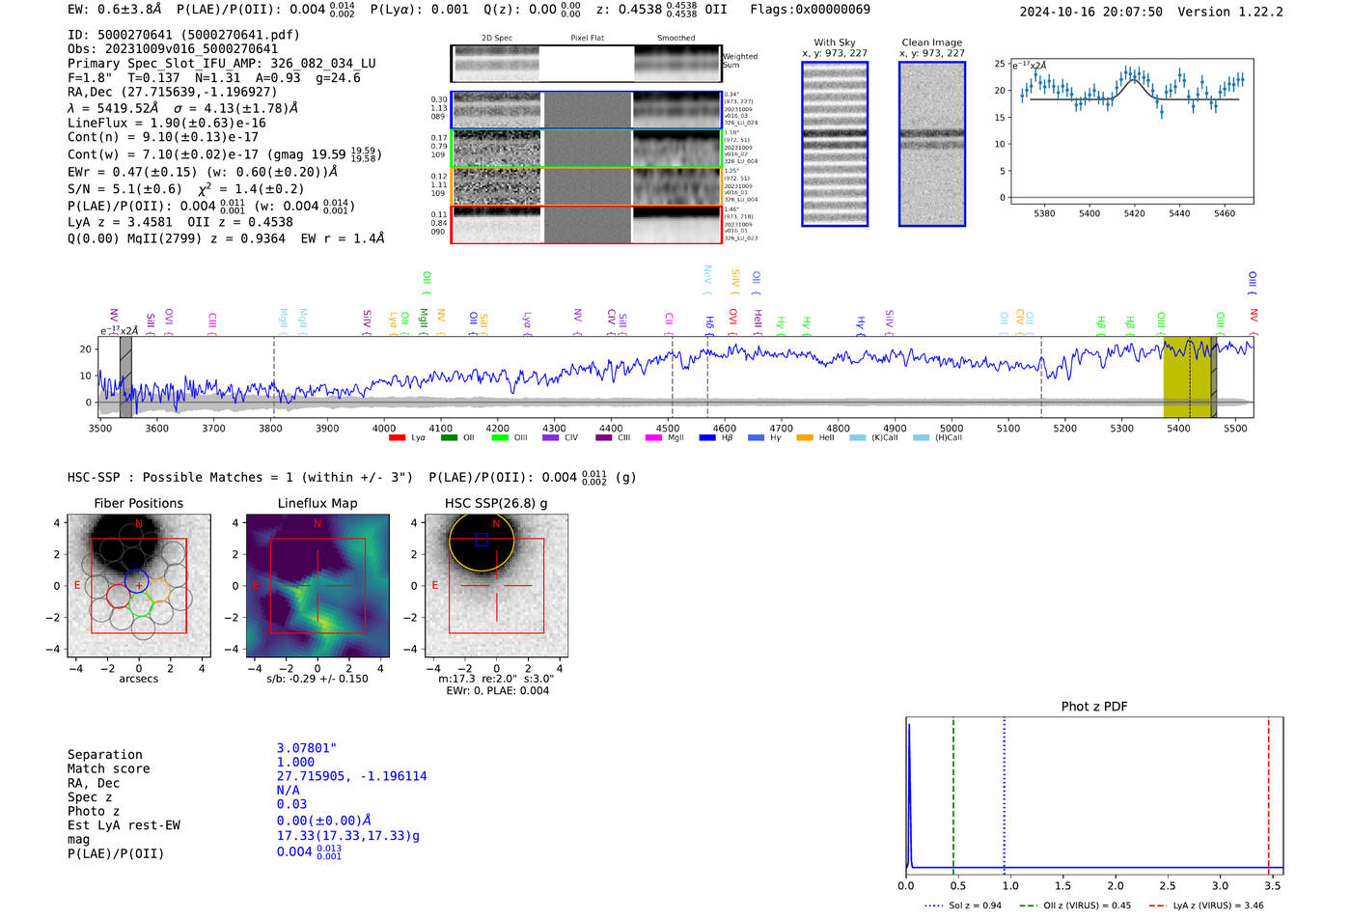Click the LyA z (VIRUS) = 3.46 legend entry

point(1205,906)
